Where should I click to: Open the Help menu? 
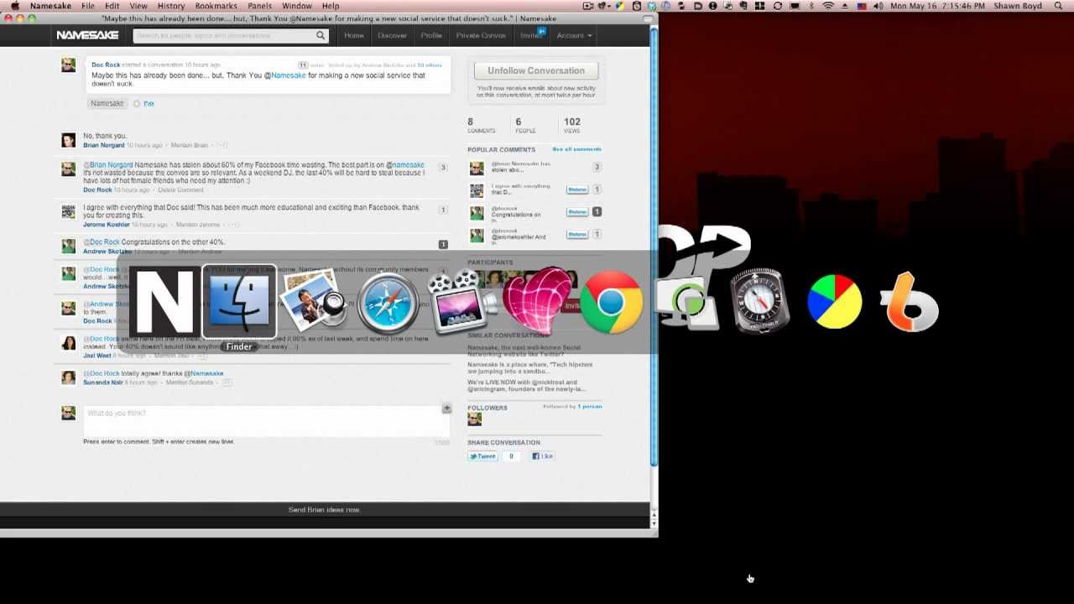[x=331, y=6]
